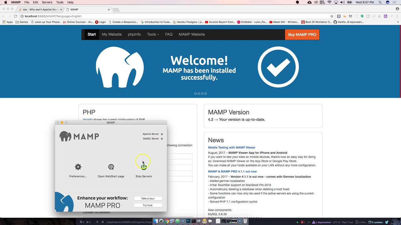This screenshot has width=401, height=225.
Task: Open the Games bookmarks folder
Action: [x=22, y=22]
